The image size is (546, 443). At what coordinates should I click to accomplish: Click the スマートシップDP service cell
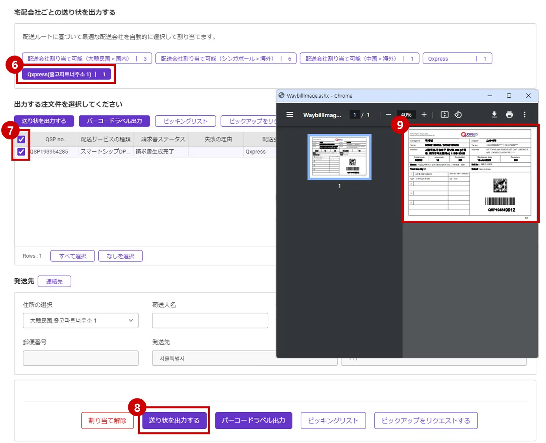coord(105,152)
